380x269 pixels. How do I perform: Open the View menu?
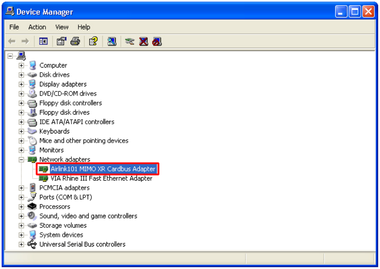click(62, 27)
